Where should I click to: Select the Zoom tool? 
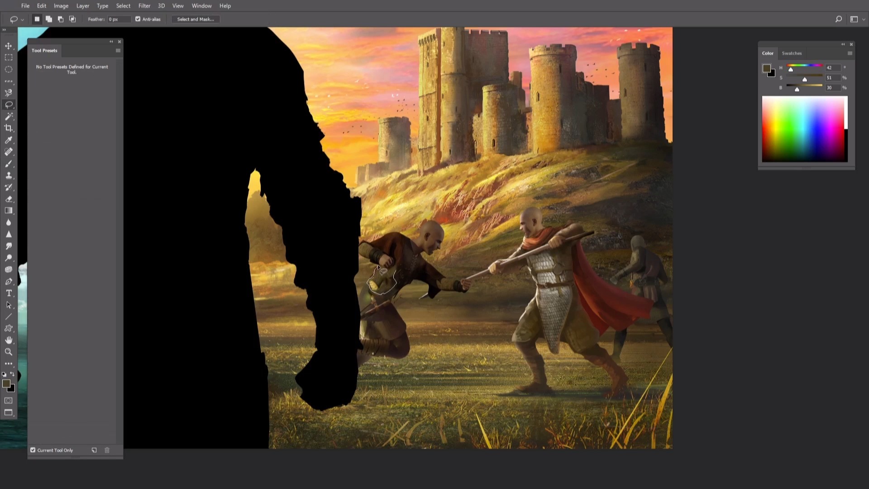9,352
